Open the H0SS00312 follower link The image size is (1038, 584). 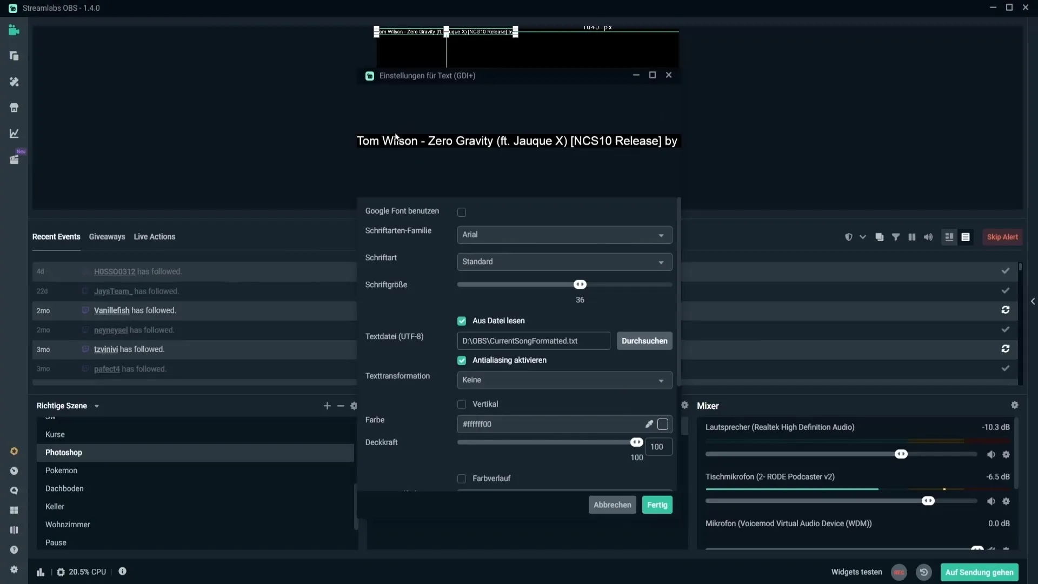click(115, 272)
